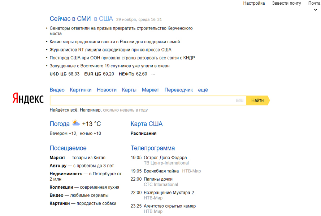Click the partly cloudy weather icon
Screen dimensions: 321x216
75,123
